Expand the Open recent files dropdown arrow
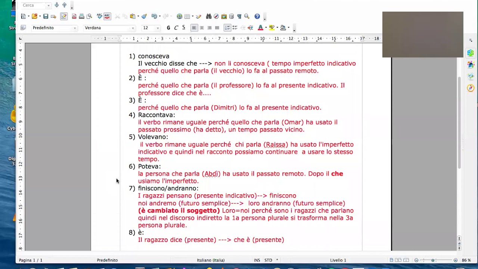The height and width of the screenshot is (269, 478). pos(40,16)
